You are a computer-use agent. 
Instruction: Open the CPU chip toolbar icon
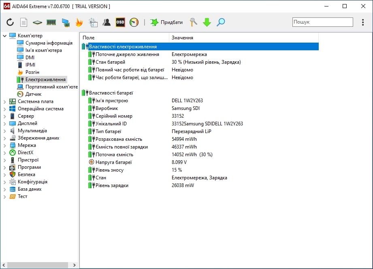(x=37, y=22)
